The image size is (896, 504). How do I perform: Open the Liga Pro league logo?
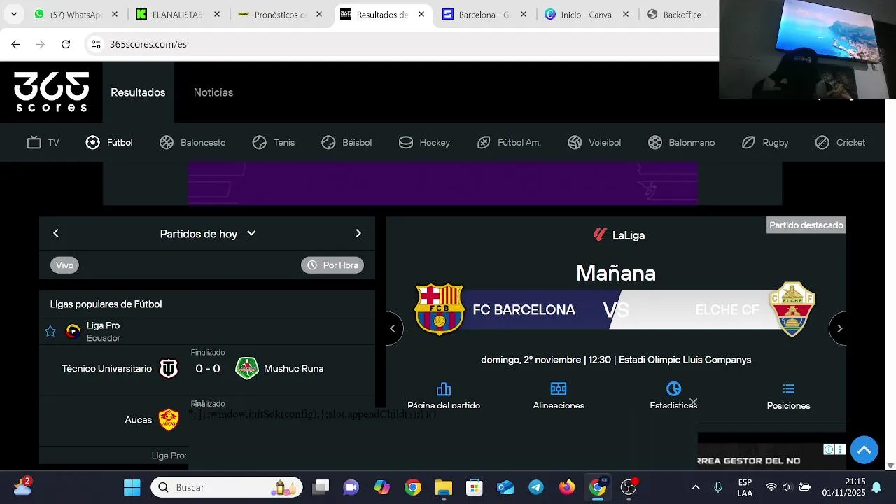[x=73, y=331]
